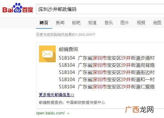The height and width of the screenshot is (118, 164).
Task: Focus the search box with 深圳沙井邮政编码
Action: [x=100, y=9]
